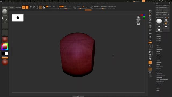The image size is (172, 97).
Task: Open the Dots stroke type selector
Action: pos(5,19)
